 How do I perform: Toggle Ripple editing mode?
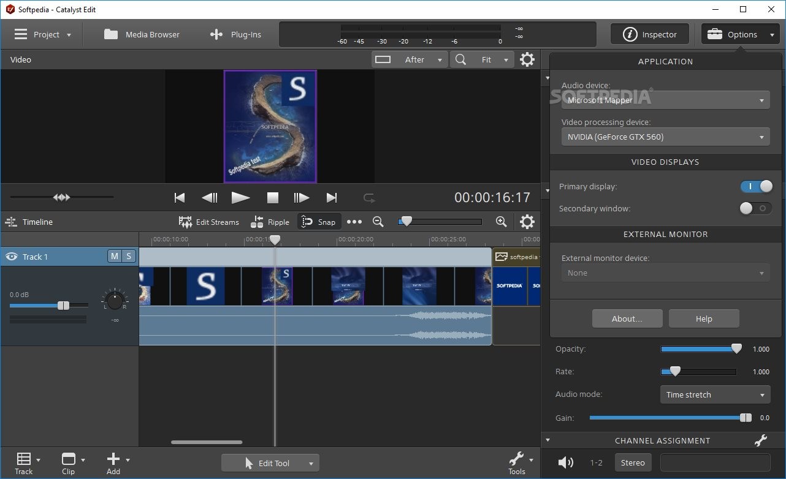[270, 222]
